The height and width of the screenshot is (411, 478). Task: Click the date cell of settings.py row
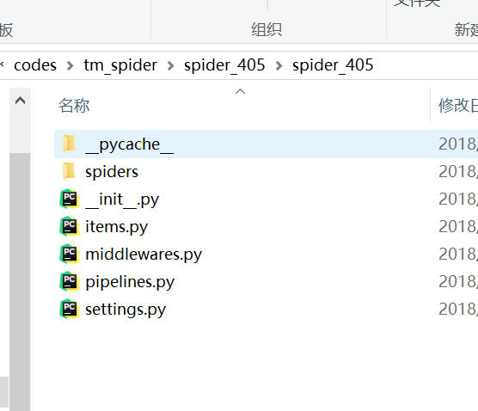(458, 310)
